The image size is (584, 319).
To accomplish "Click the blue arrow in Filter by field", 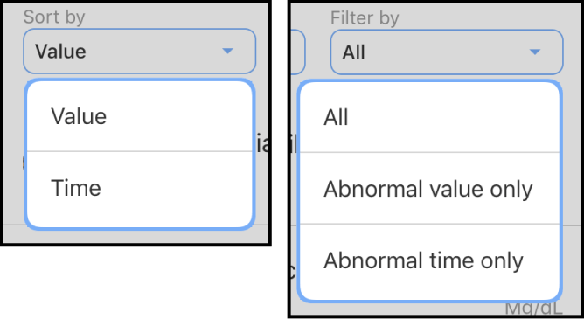I will pyautogui.click(x=535, y=52).
